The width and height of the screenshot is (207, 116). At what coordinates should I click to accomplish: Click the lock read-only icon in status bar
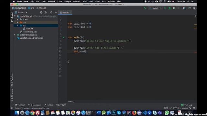(190, 108)
